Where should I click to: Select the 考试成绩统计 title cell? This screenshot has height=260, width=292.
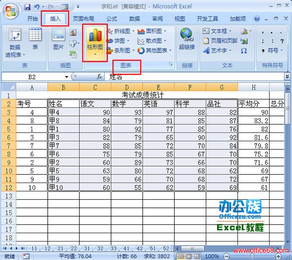143,95
